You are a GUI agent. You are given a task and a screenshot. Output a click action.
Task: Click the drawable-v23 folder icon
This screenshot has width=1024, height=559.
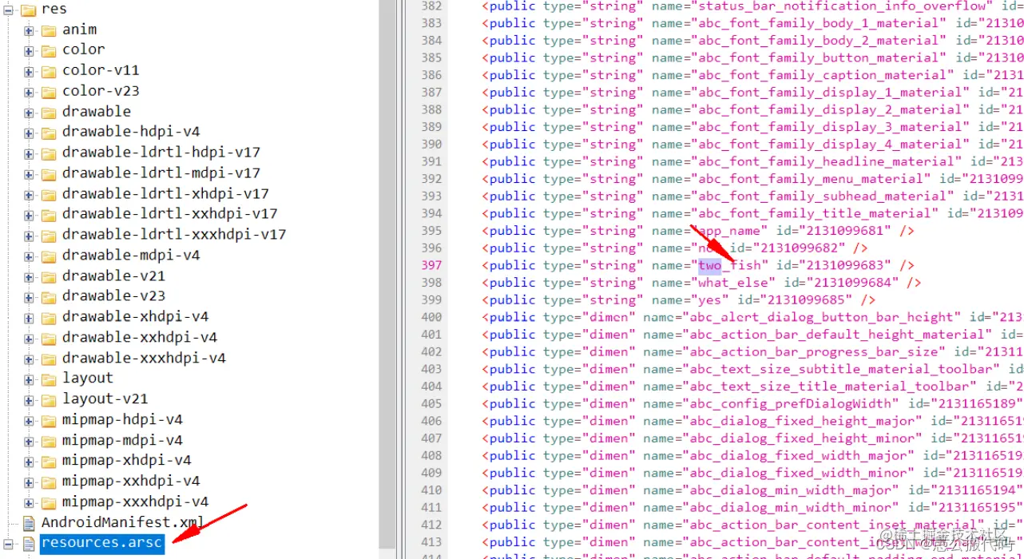(x=49, y=297)
